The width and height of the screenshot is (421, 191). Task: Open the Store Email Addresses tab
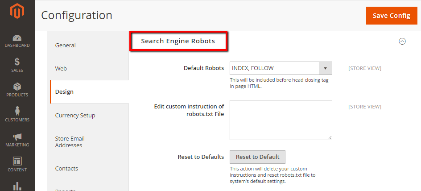click(x=70, y=142)
